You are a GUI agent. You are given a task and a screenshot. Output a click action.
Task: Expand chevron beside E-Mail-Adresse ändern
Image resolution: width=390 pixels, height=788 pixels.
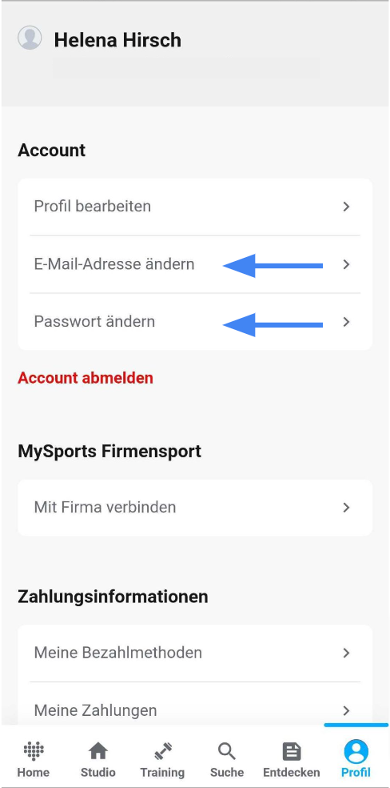(x=346, y=264)
